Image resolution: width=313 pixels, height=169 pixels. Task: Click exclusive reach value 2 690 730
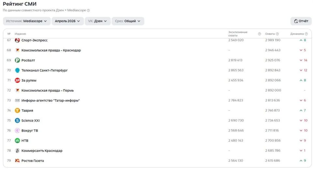236,120
